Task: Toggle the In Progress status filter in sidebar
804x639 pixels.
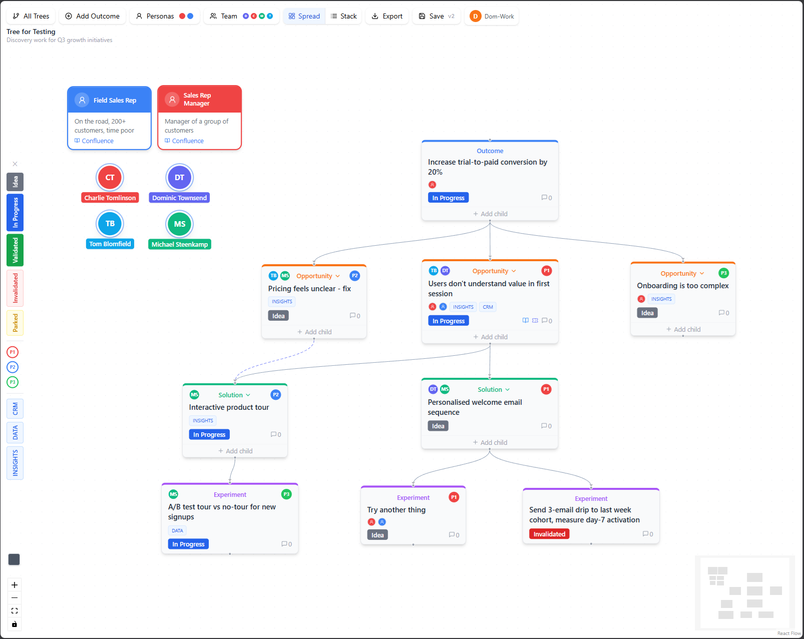Action: 15,212
